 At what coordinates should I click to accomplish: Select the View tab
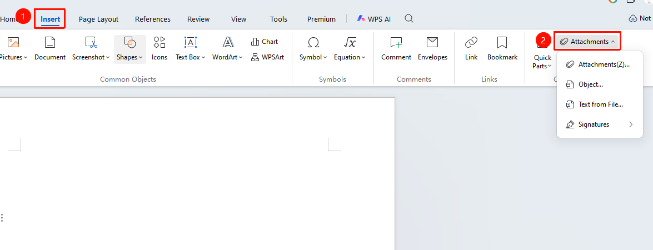[x=238, y=19]
